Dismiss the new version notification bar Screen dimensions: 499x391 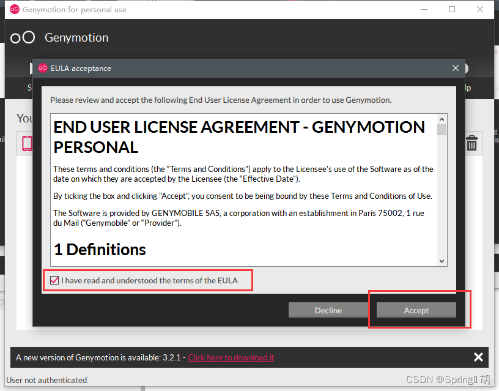[478, 357]
